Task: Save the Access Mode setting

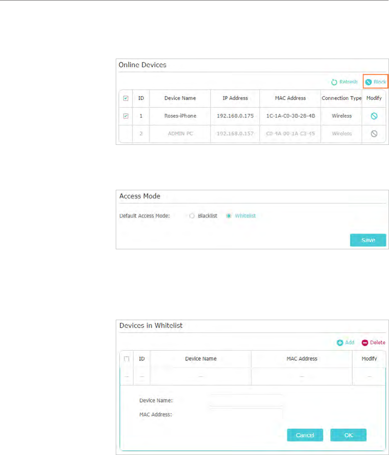Action: pyautogui.click(x=368, y=240)
